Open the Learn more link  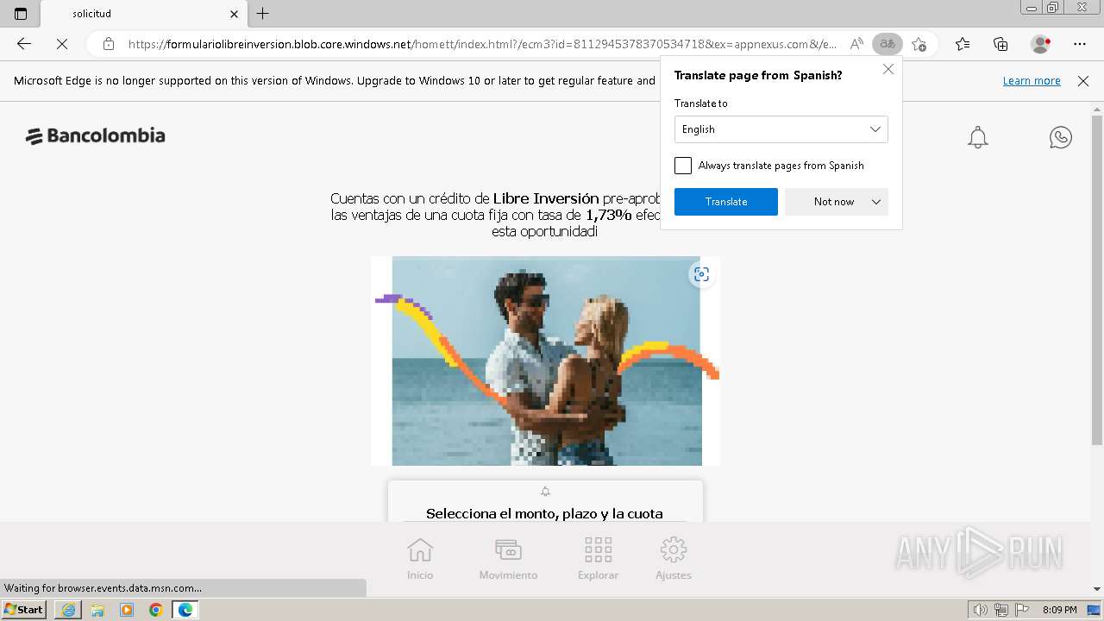pyautogui.click(x=1032, y=81)
